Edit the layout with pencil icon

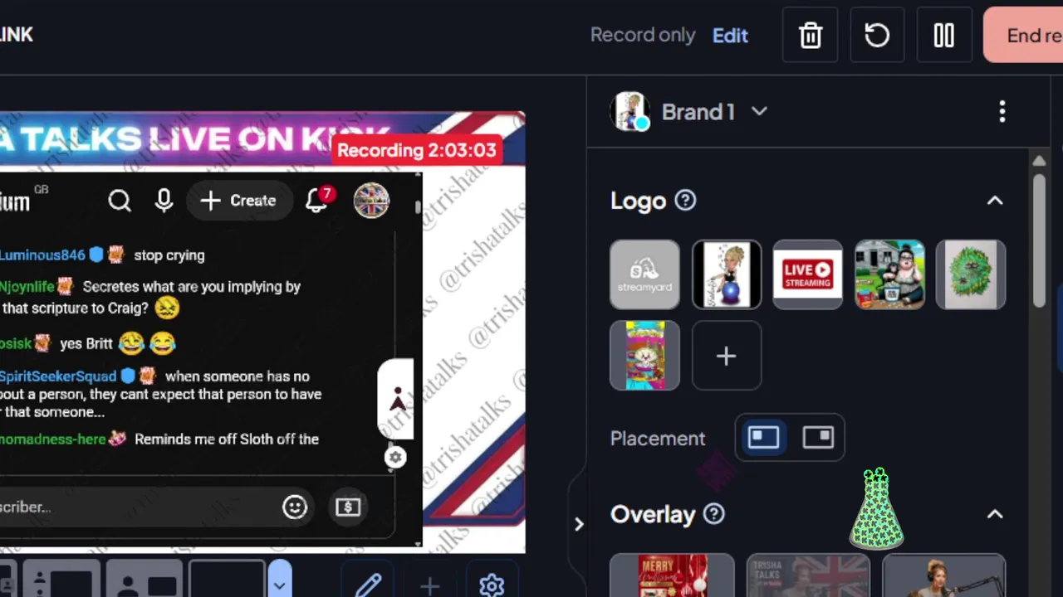tap(368, 585)
